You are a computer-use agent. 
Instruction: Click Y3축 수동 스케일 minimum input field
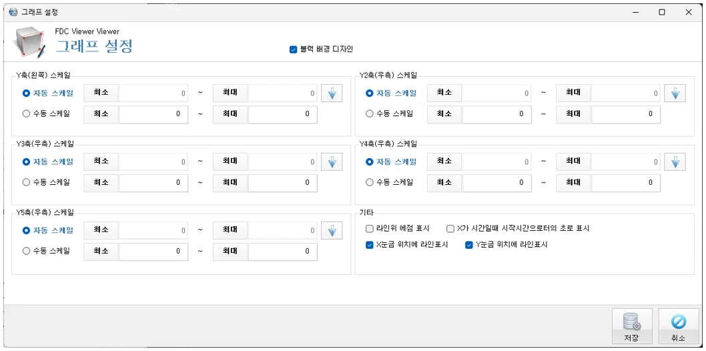(153, 183)
